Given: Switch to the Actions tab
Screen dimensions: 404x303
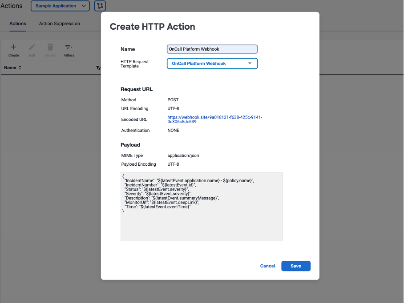Looking at the screenshot, I should coord(18,24).
